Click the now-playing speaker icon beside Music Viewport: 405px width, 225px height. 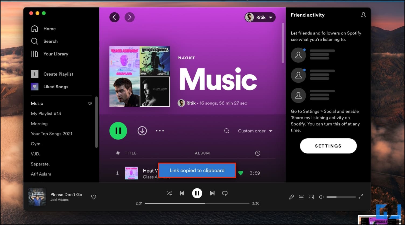click(x=90, y=103)
